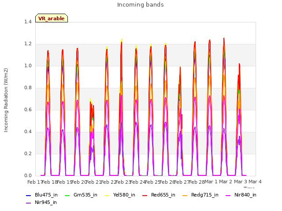
Task: Click the orange Redg715_in legend color marker
Action: coord(185,195)
